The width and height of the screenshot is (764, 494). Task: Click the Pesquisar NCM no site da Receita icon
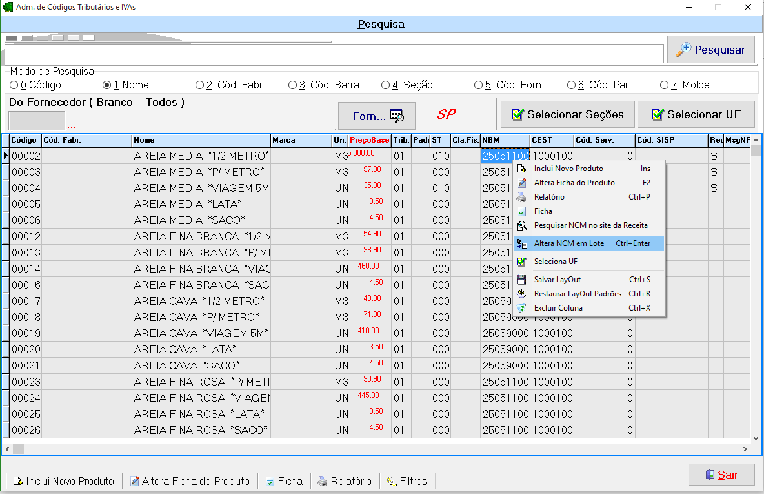point(521,225)
